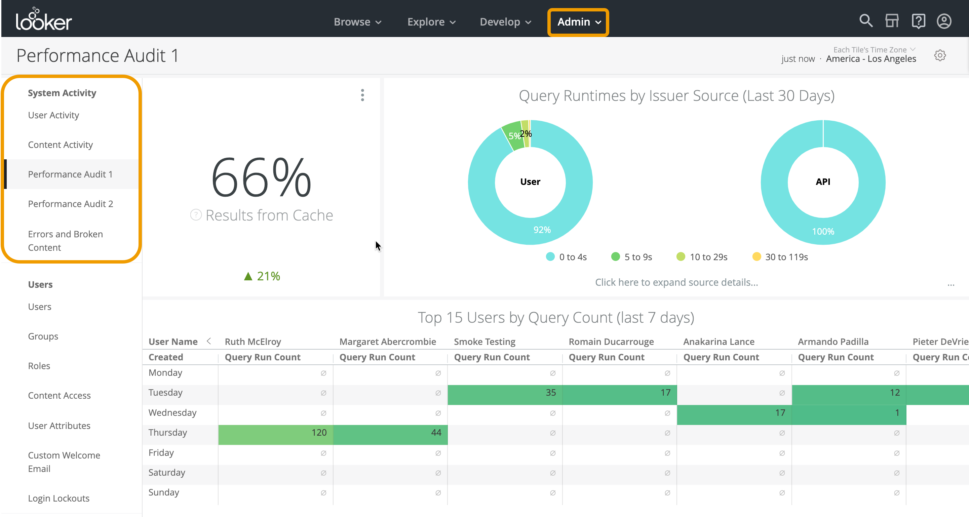Click the 10 to 29s color legend dot

point(681,257)
